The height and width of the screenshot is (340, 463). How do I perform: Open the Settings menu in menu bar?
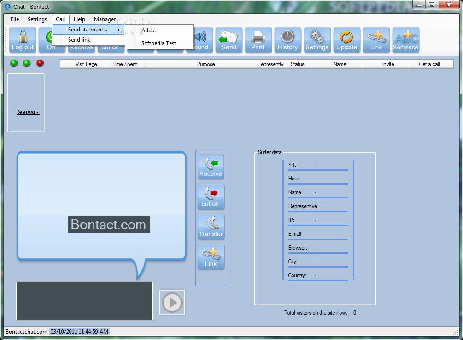(37, 19)
